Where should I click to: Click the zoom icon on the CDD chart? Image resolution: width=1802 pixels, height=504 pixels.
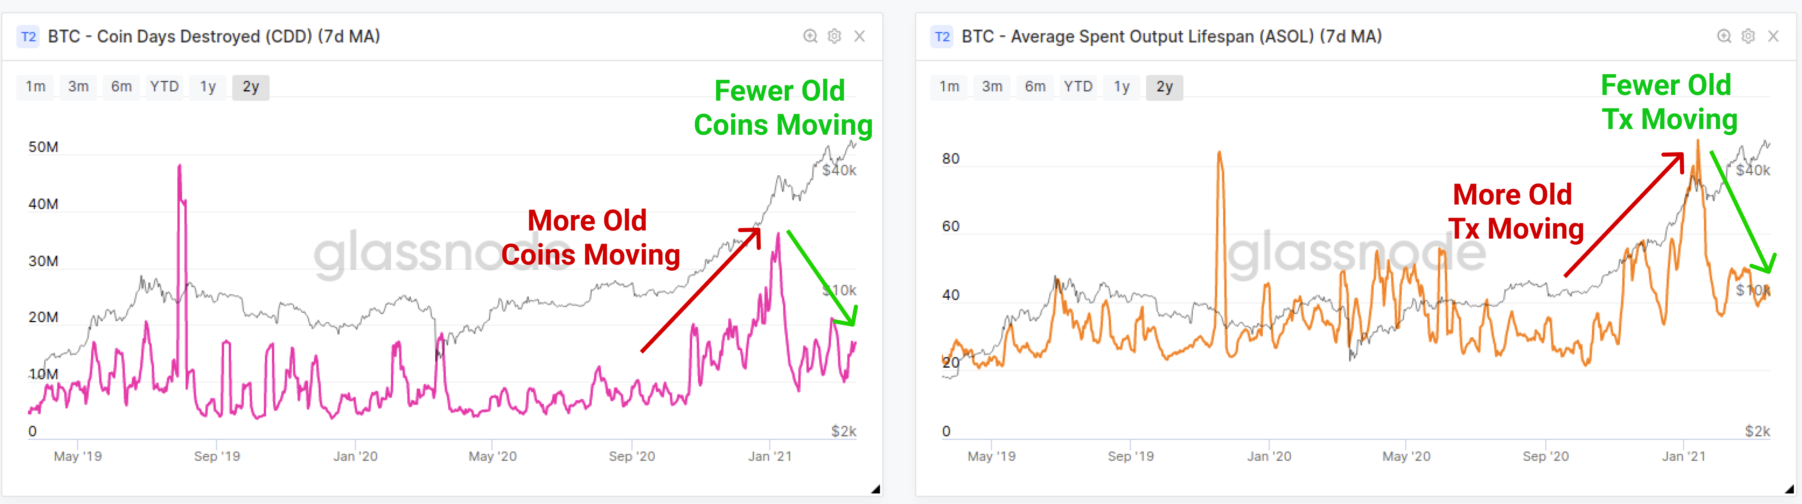point(810,36)
